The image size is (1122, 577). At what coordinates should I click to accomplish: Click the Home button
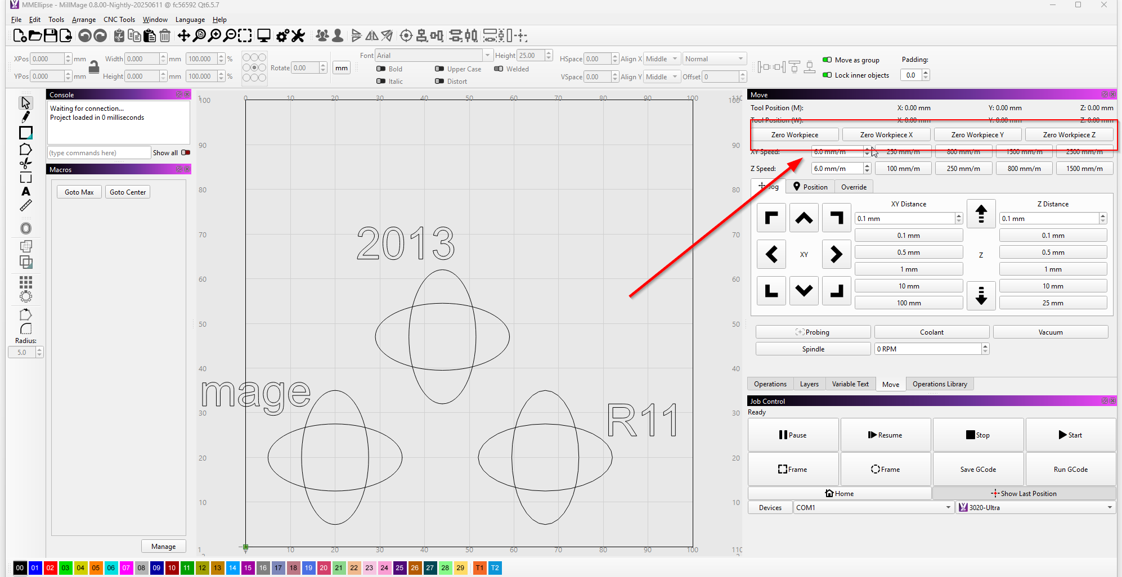pos(839,493)
